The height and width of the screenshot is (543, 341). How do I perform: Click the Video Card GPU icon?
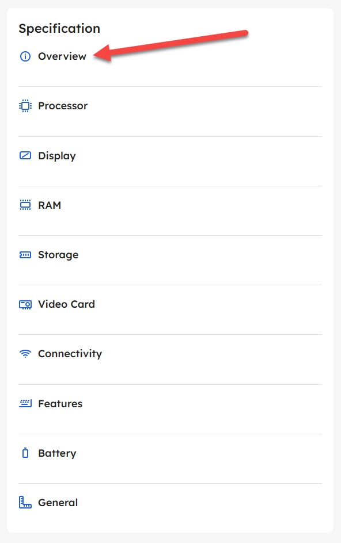[x=25, y=304]
